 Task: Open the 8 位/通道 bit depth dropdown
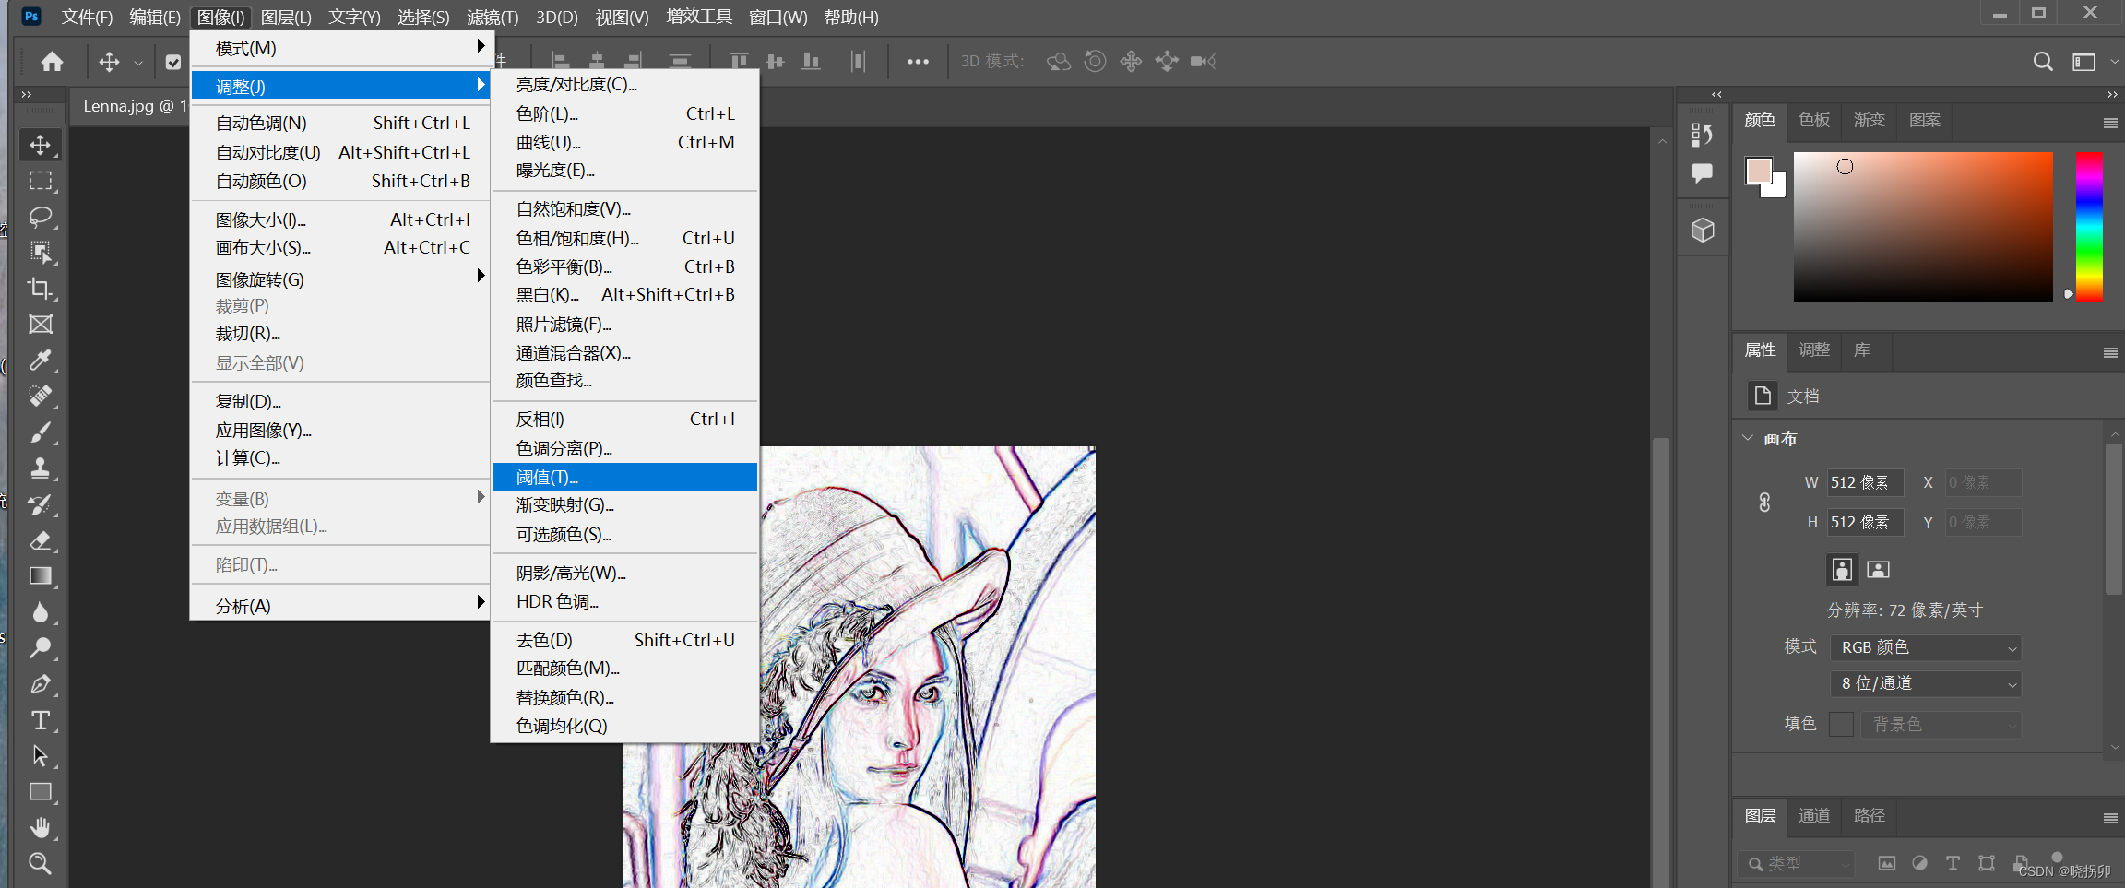tap(1925, 683)
